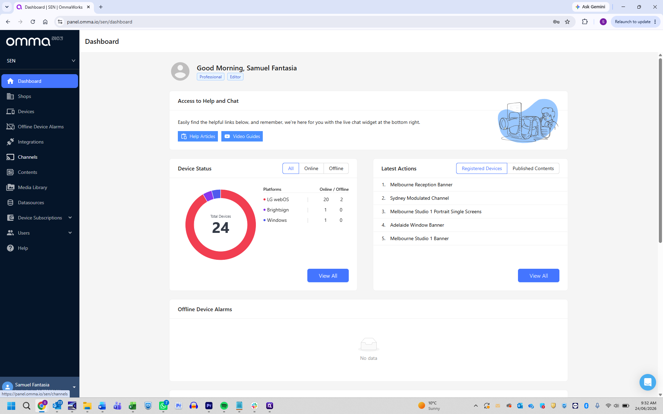Open the tab search dropdown arrow
The width and height of the screenshot is (663, 414).
coord(7,7)
